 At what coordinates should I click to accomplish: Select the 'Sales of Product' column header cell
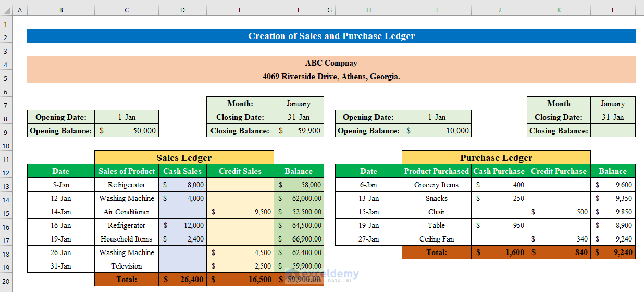[127, 171]
